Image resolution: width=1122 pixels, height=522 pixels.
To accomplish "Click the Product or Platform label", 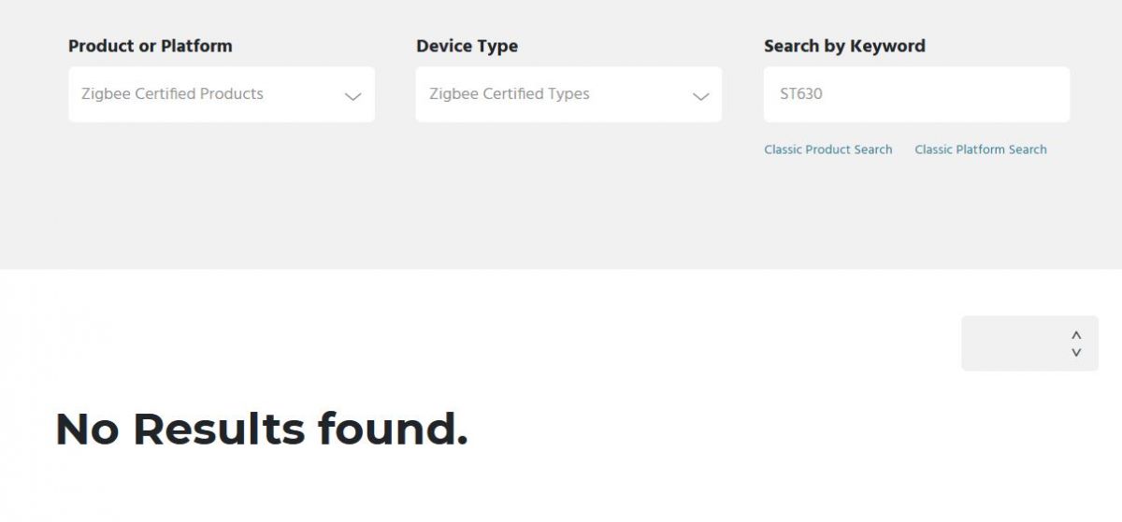I will pyautogui.click(x=151, y=46).
